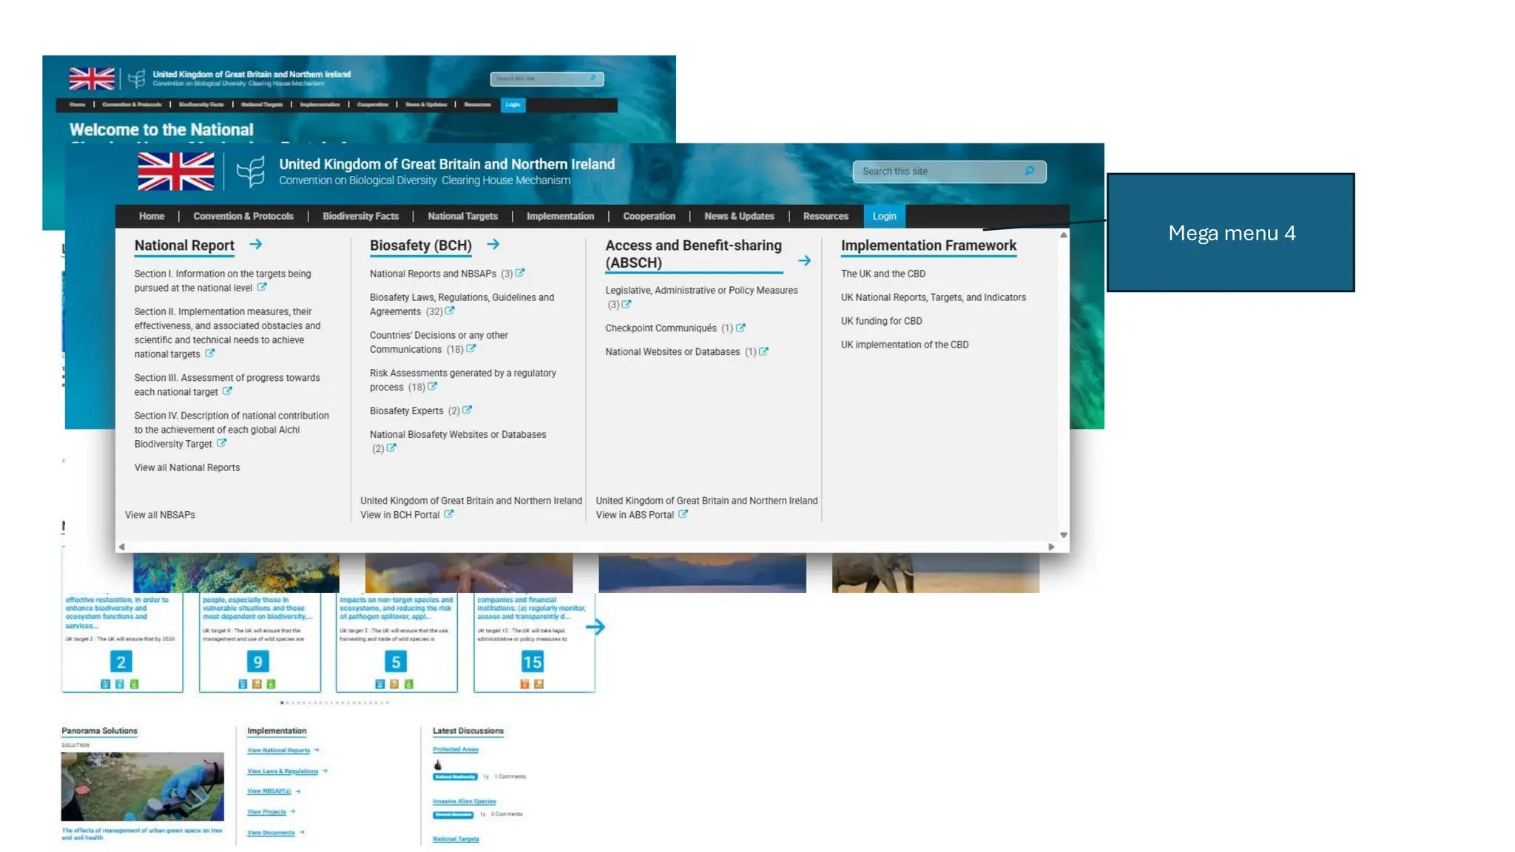
Task: Click the arrow beside Biosafety (BCH) heading
Action: click(493, 244)
